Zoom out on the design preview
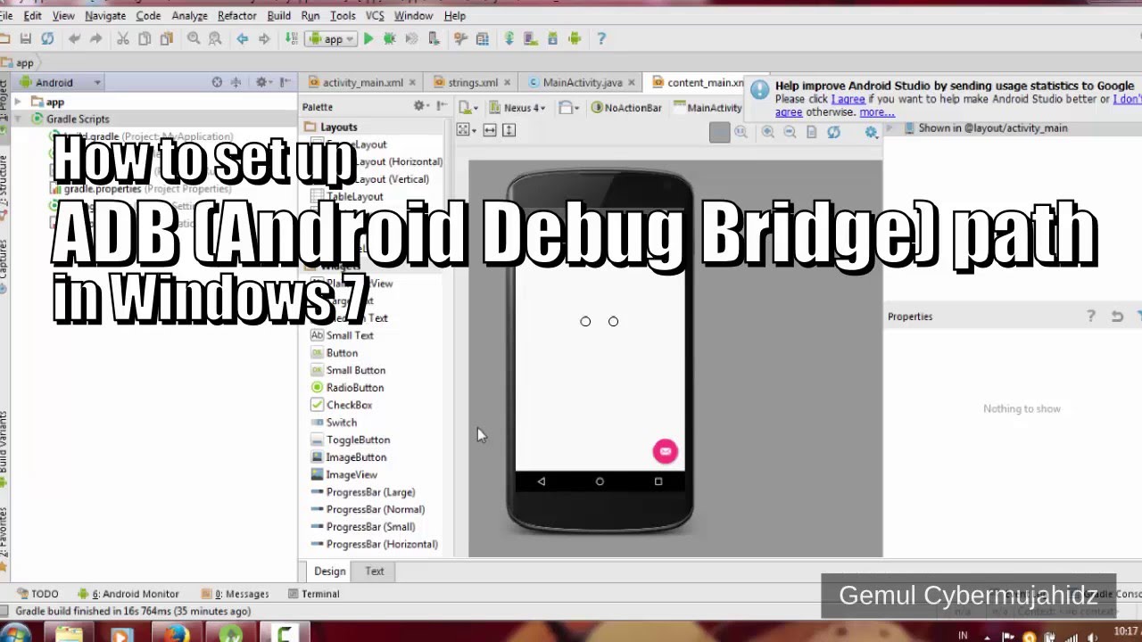Screen dimensions: 1142x642 (x=790, y=132)
